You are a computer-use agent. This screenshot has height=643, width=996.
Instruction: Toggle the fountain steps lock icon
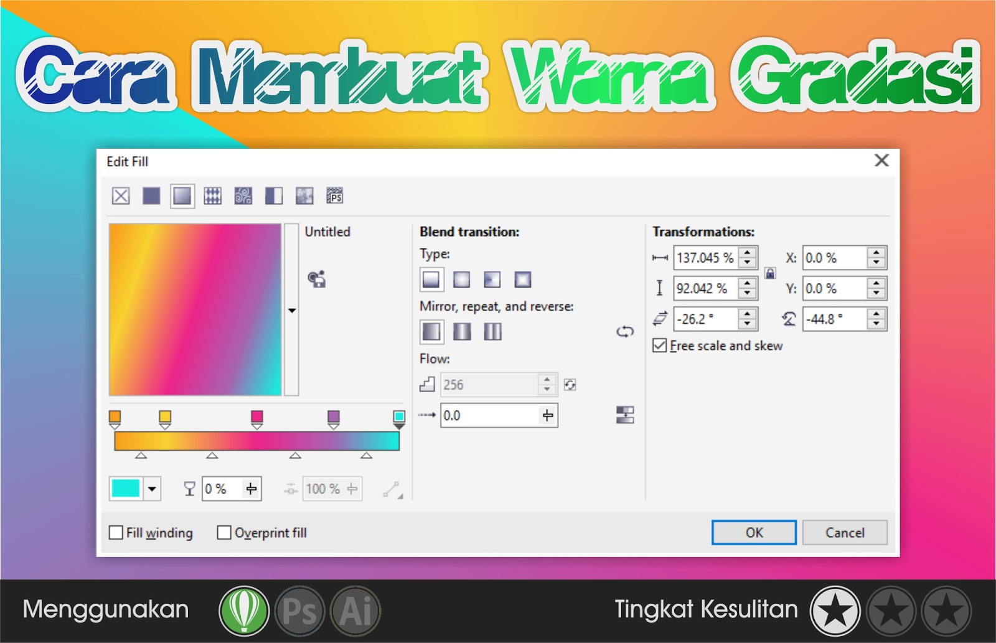tap(570, 385)
